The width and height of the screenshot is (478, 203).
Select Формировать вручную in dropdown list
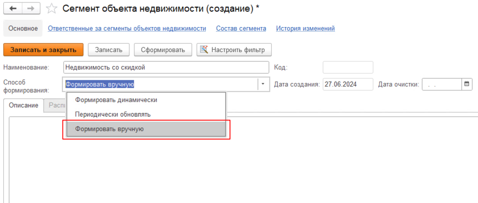(x=109, y=129)
